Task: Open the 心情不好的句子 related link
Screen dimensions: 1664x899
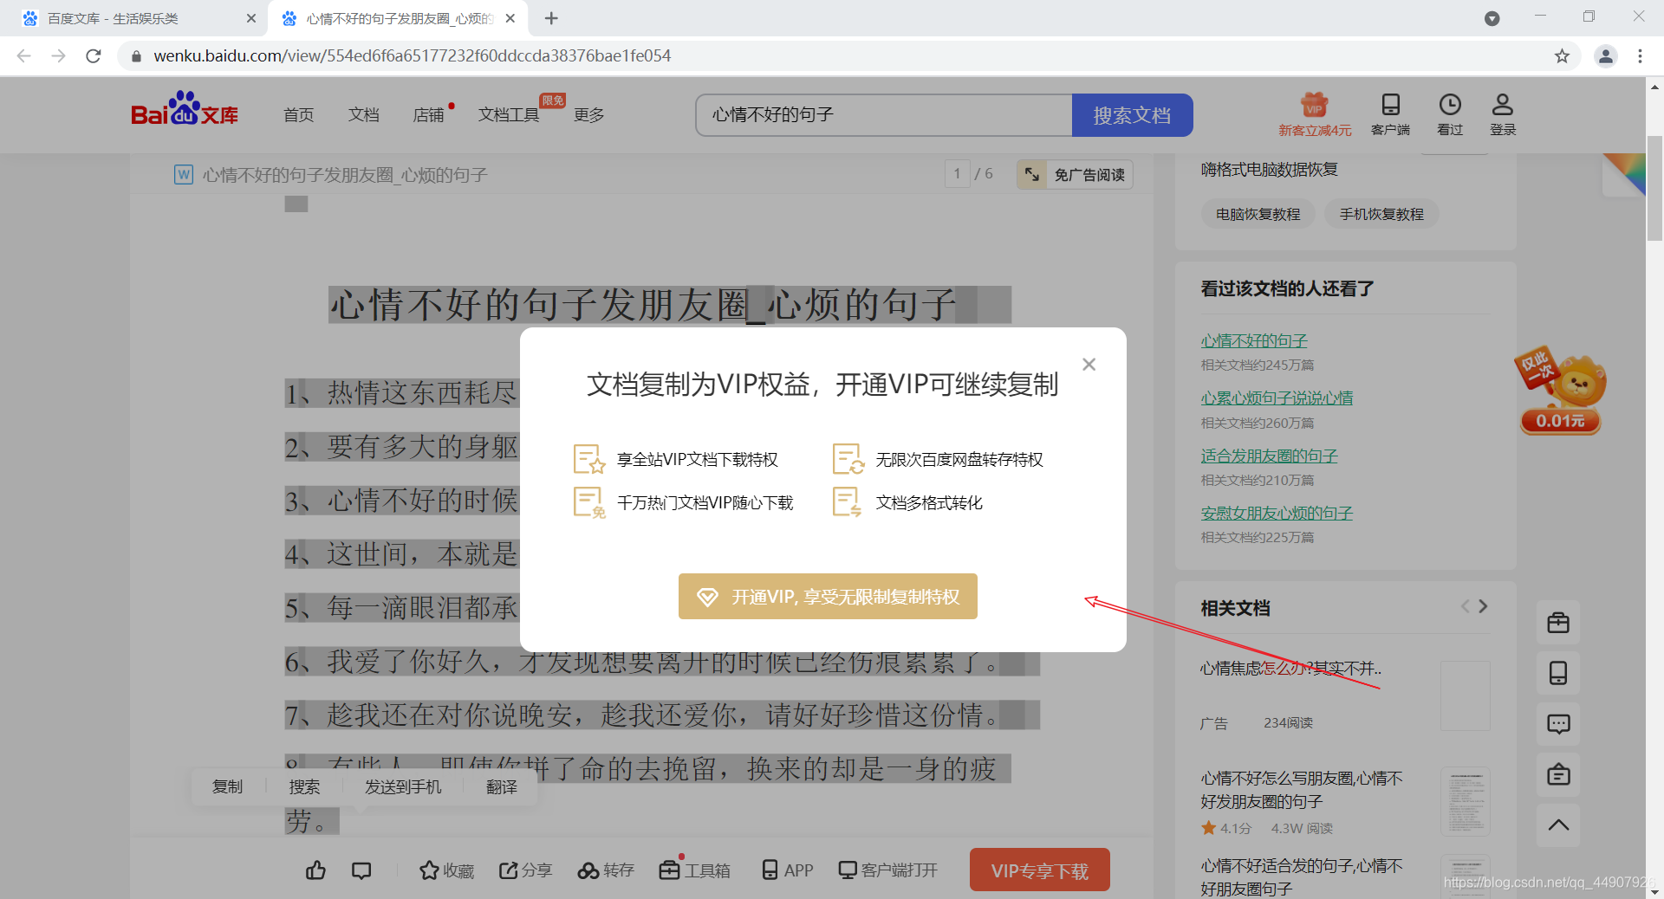Action: (1253, 340)
